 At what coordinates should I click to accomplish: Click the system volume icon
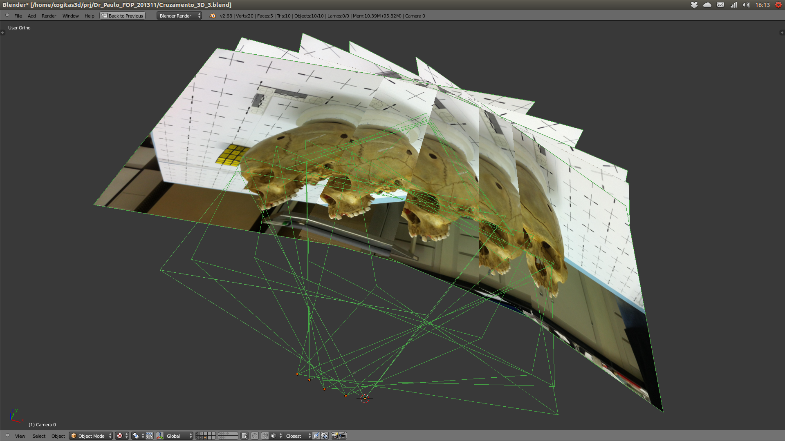[746, 5]
